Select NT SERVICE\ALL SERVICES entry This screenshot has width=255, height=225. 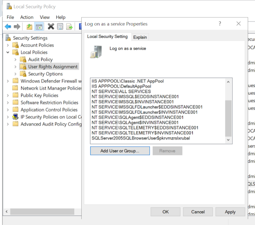121,92
